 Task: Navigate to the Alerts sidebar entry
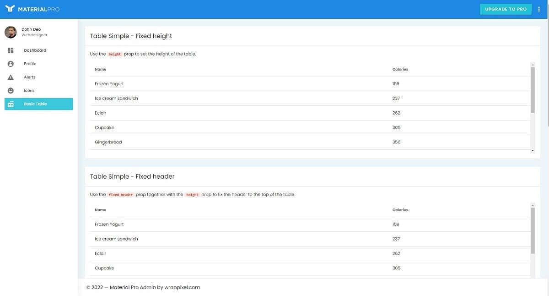pyautogui.click(x=29, y=77)
